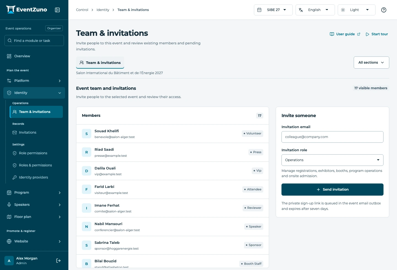Focus the Invitation email field
Viewport: 397px width, 270px height.
pyautogui.click(x=332, y=137)
